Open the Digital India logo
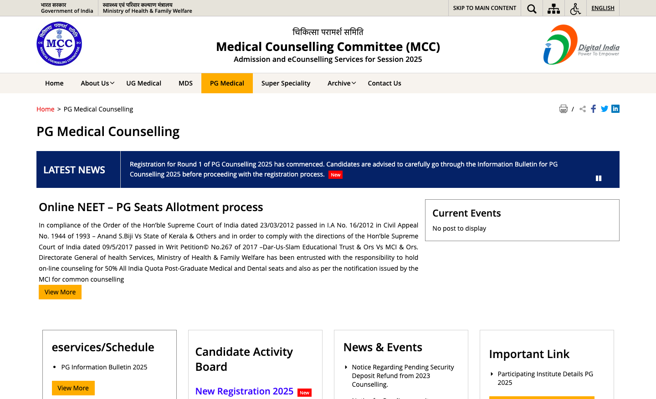 tap(580, 43)
